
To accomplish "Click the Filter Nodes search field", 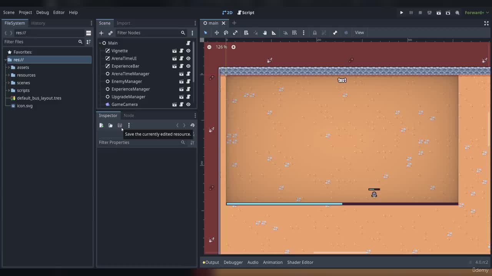I will 151,33.
